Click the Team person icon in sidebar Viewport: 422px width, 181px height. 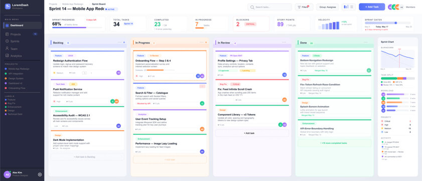pos(7,49)
